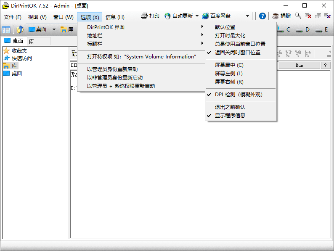Click the blue help question mark icon

(x=262, y=16)
